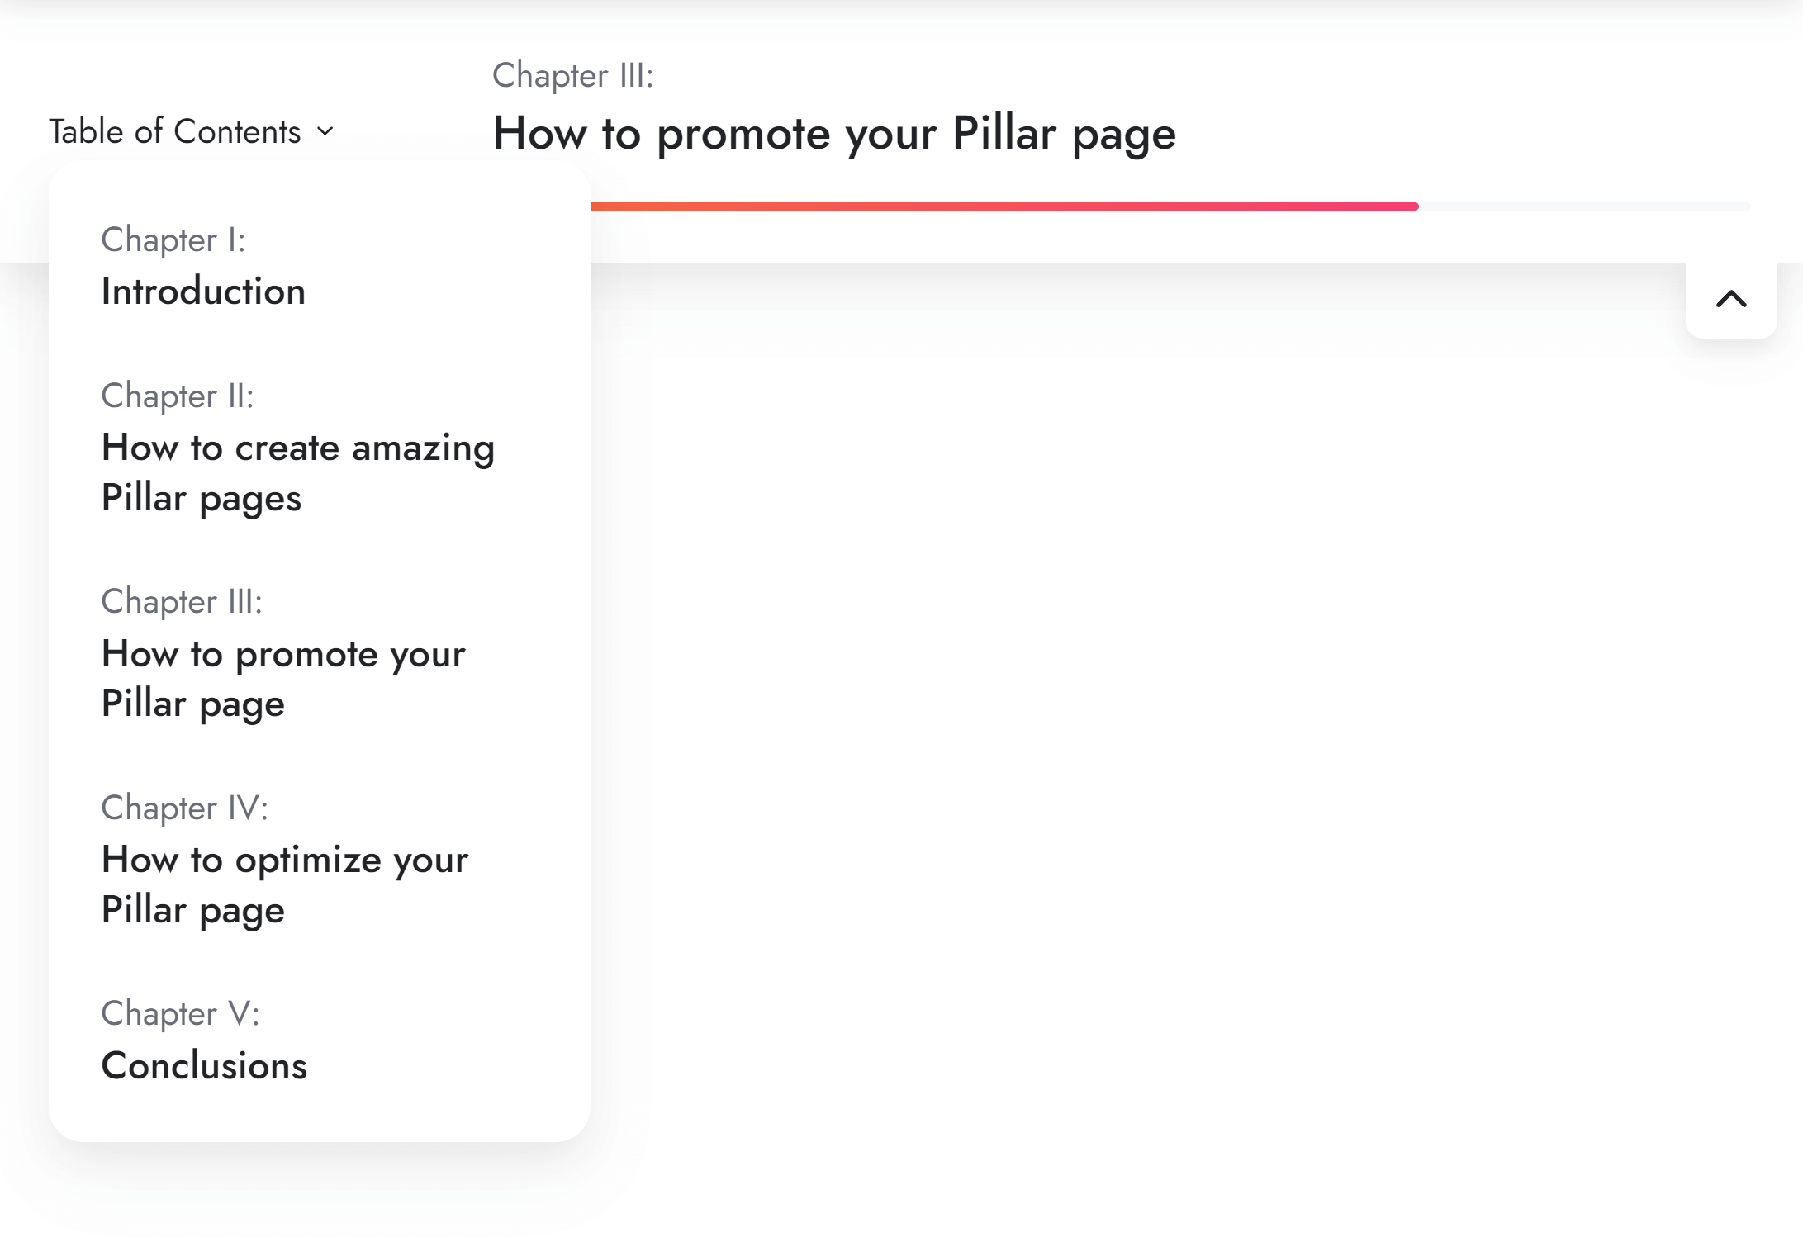Click the red filled reading progress bar
Viewport: 1803px width, 1256px height.
[x=991, y=206]
